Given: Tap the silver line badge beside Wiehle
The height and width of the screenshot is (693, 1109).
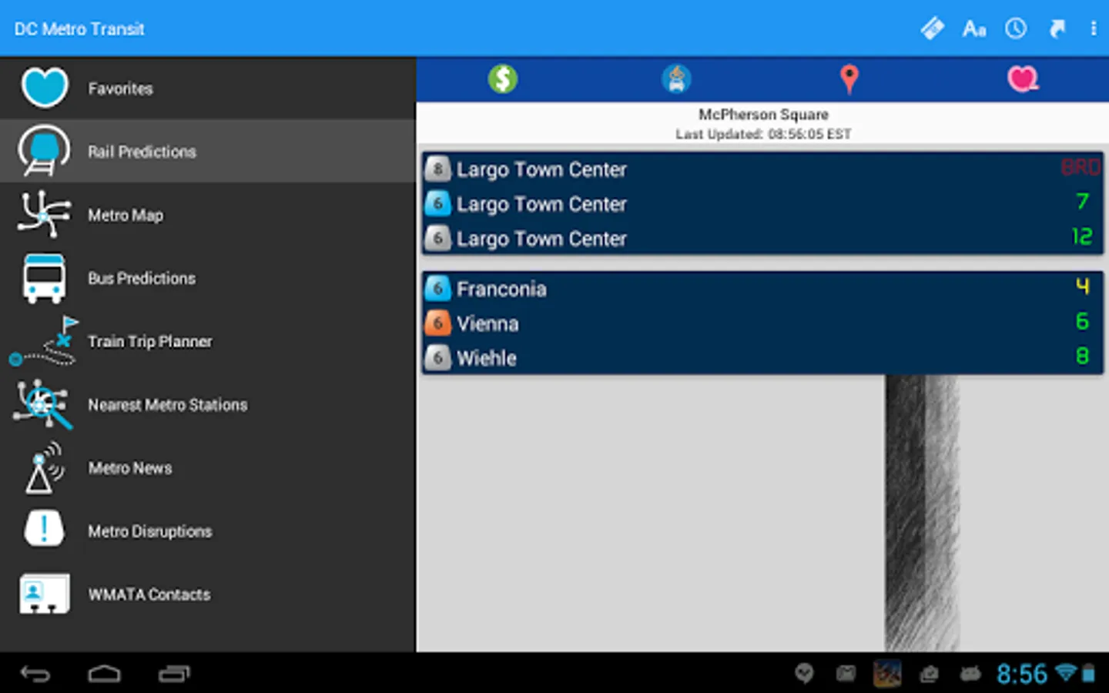Looking at the screenshot, I should 437,357.
